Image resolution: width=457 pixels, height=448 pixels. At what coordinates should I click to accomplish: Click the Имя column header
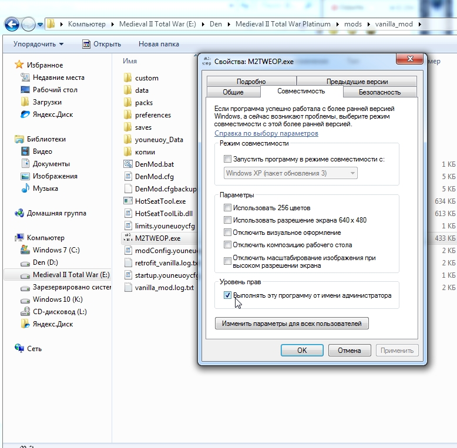pos(130,61)
